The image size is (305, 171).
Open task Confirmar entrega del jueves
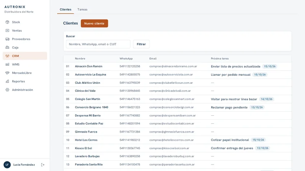(x=232, y=148)
